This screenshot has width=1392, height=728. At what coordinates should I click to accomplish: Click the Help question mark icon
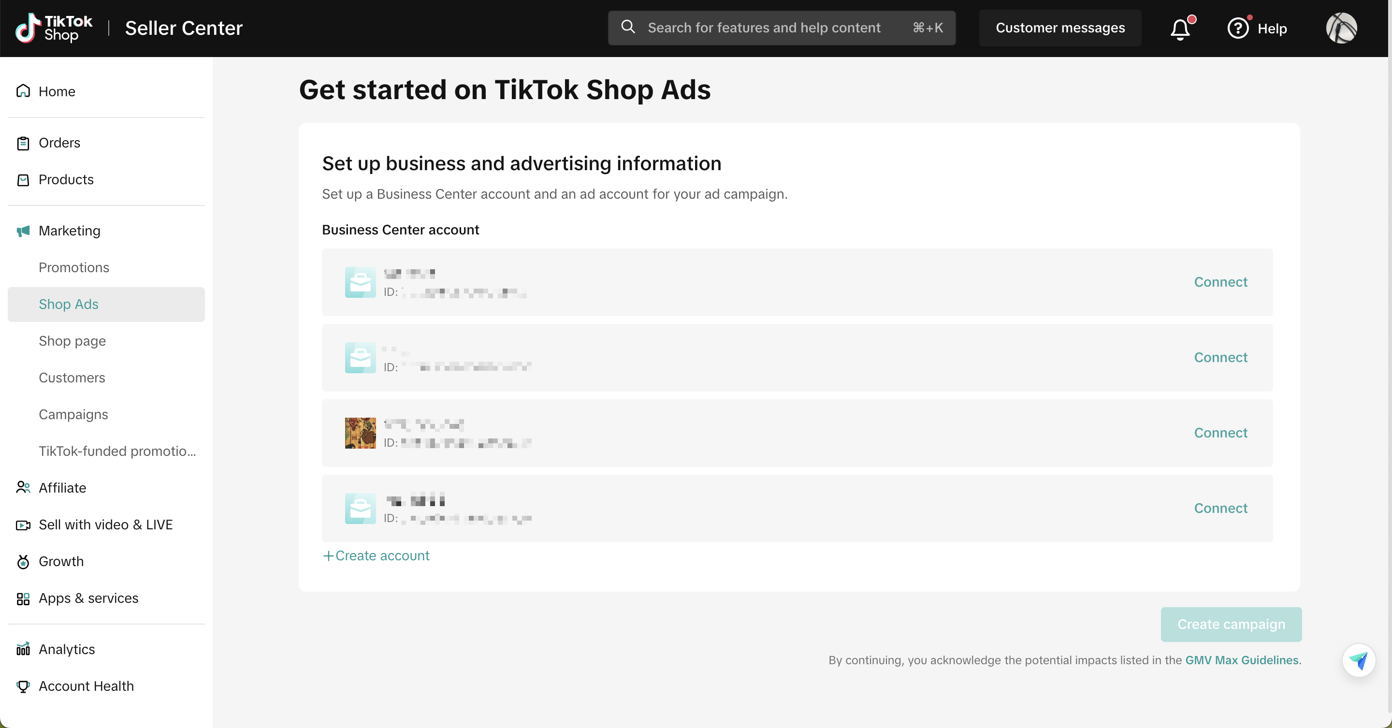pyautogui.click(x=1237, y=28)
